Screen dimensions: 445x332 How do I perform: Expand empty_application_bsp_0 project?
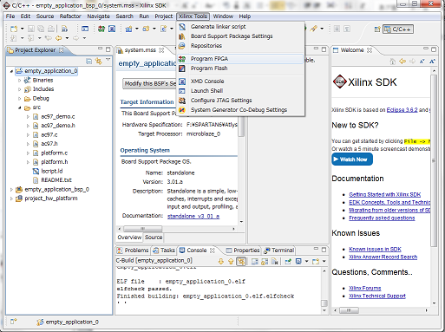coord(11,190)
